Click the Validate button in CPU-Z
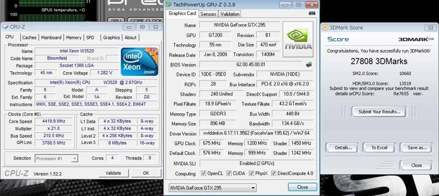 [x=113, y=173]
